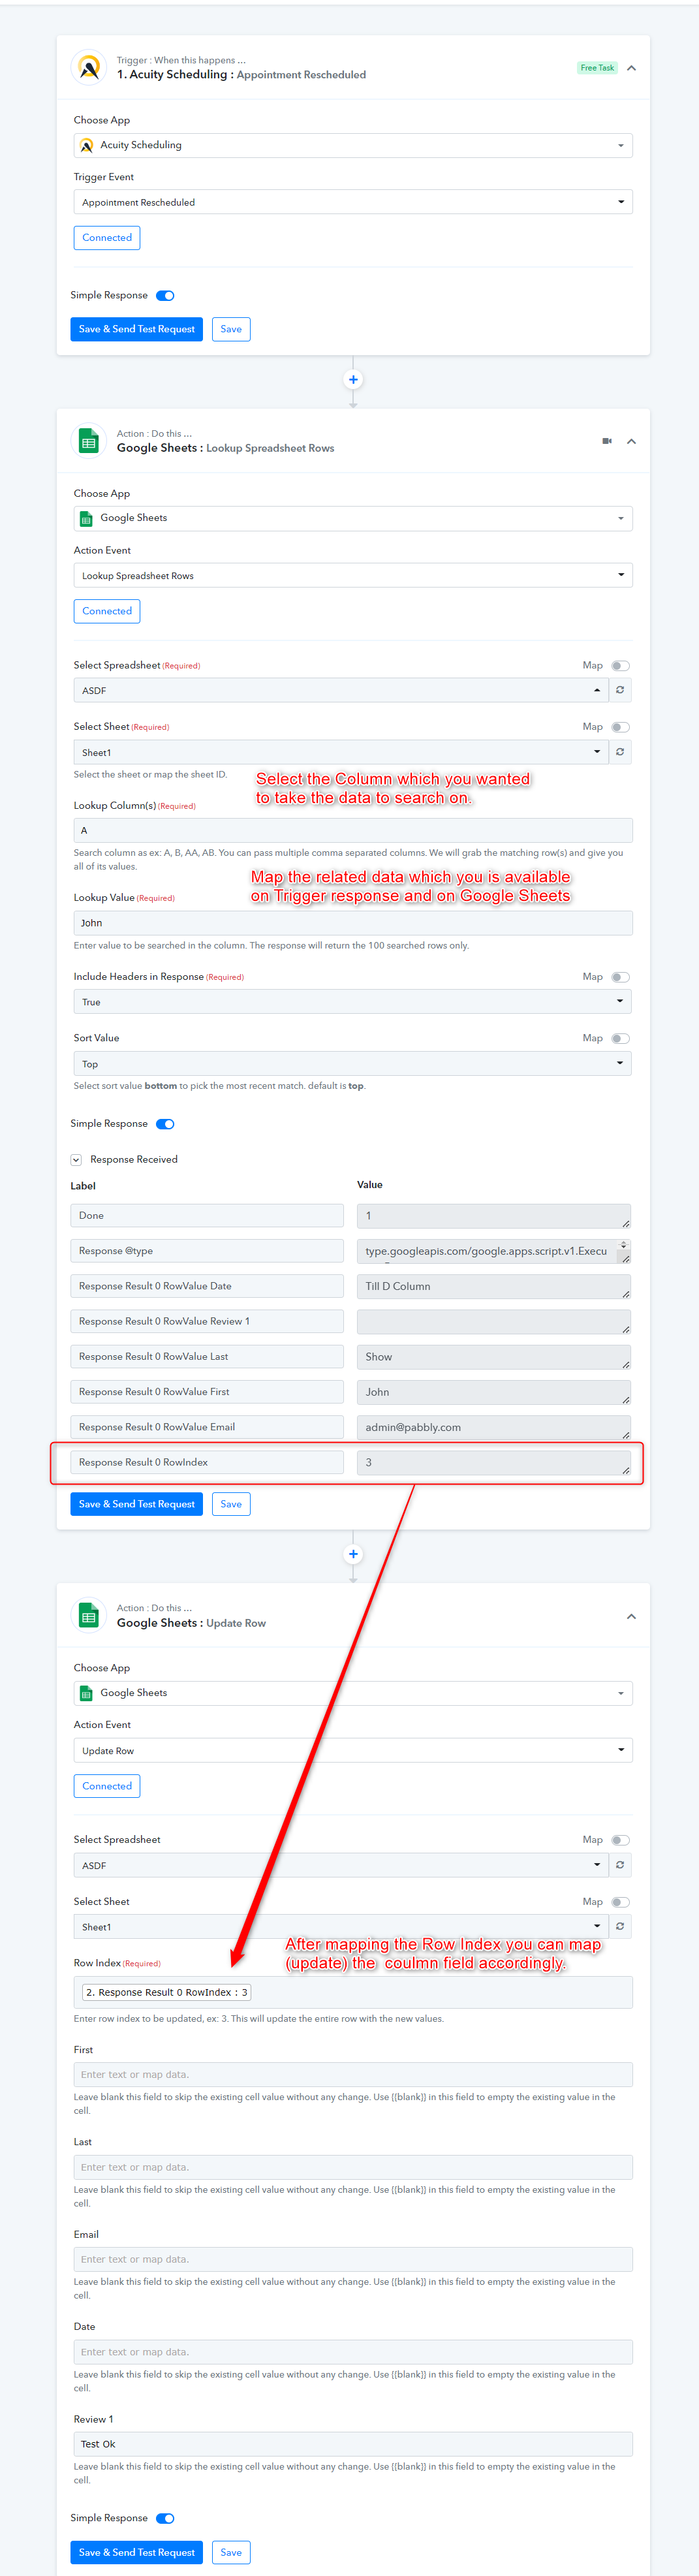Refresh the Sheet1 list in Lookup step
This screenshot has width=699, height=2576.
pyautogui.click(x=620, y=752)
